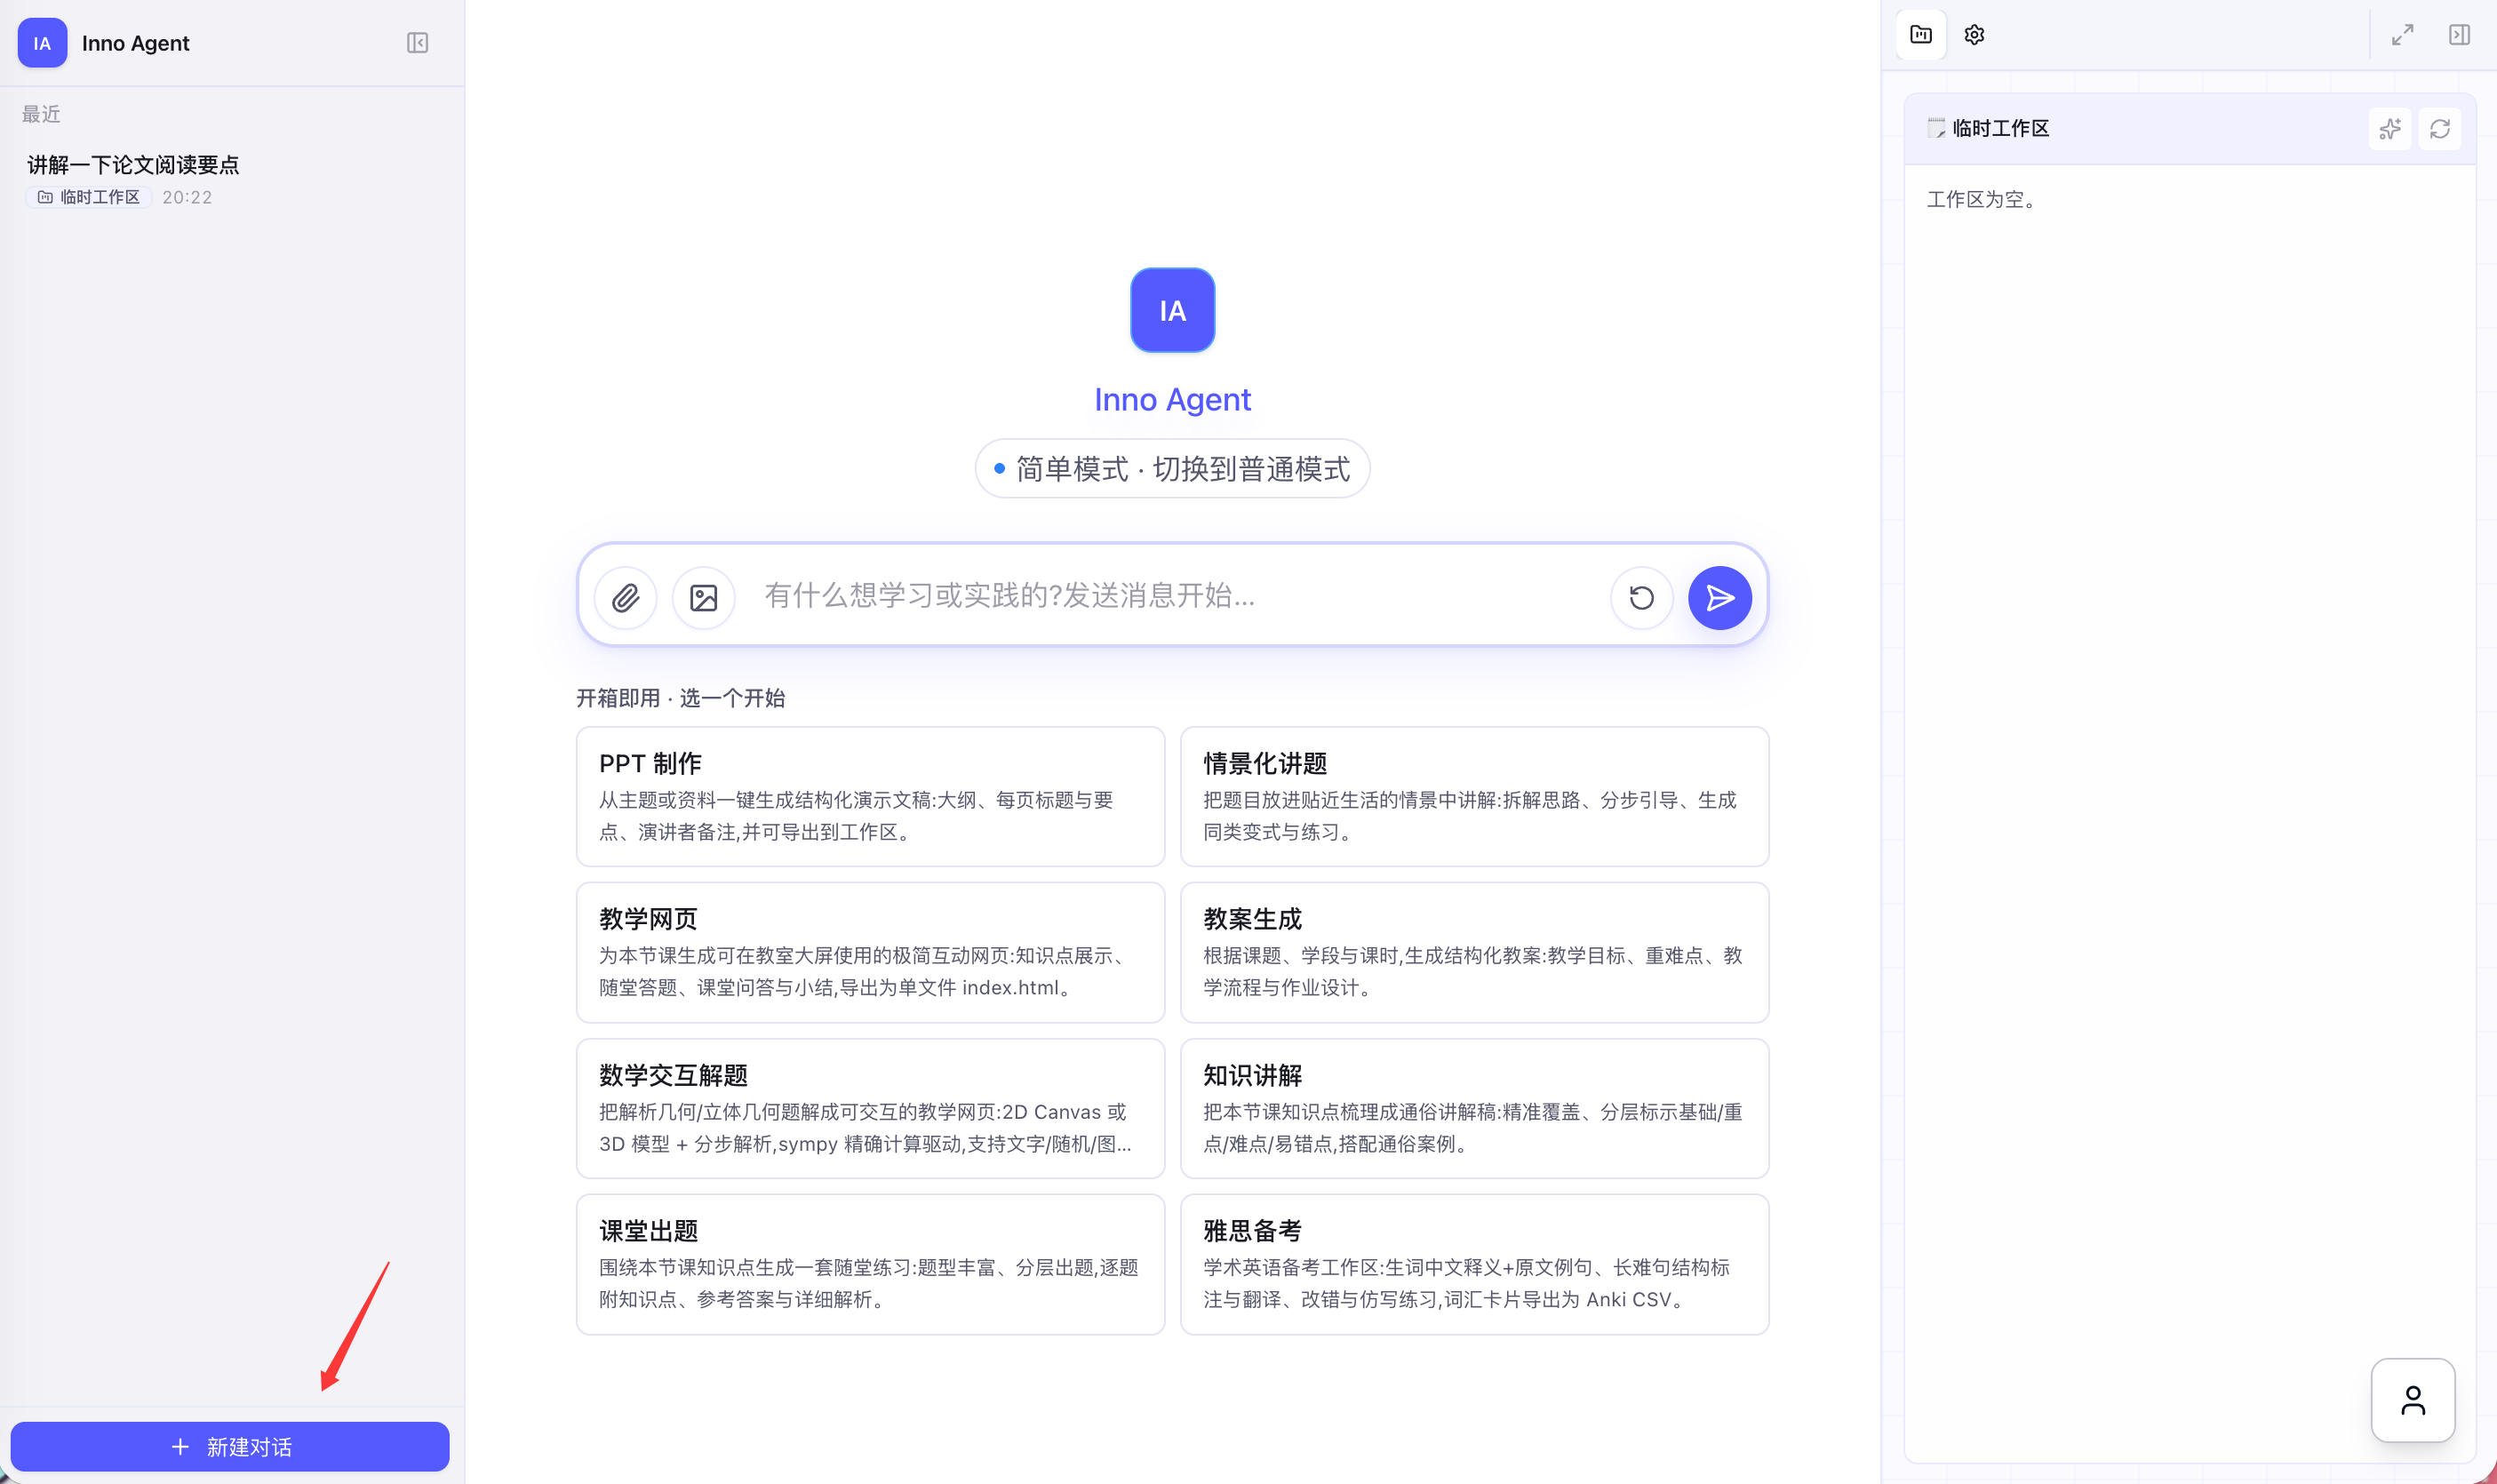Choose the 数学交互解题 template card
Viewport: 2497px width, 1484px height.
(870, 1108)
